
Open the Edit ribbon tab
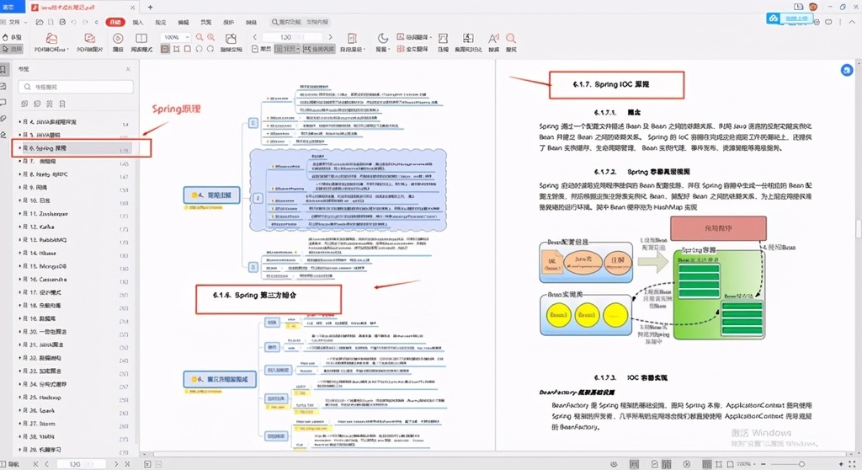(183, 22)
